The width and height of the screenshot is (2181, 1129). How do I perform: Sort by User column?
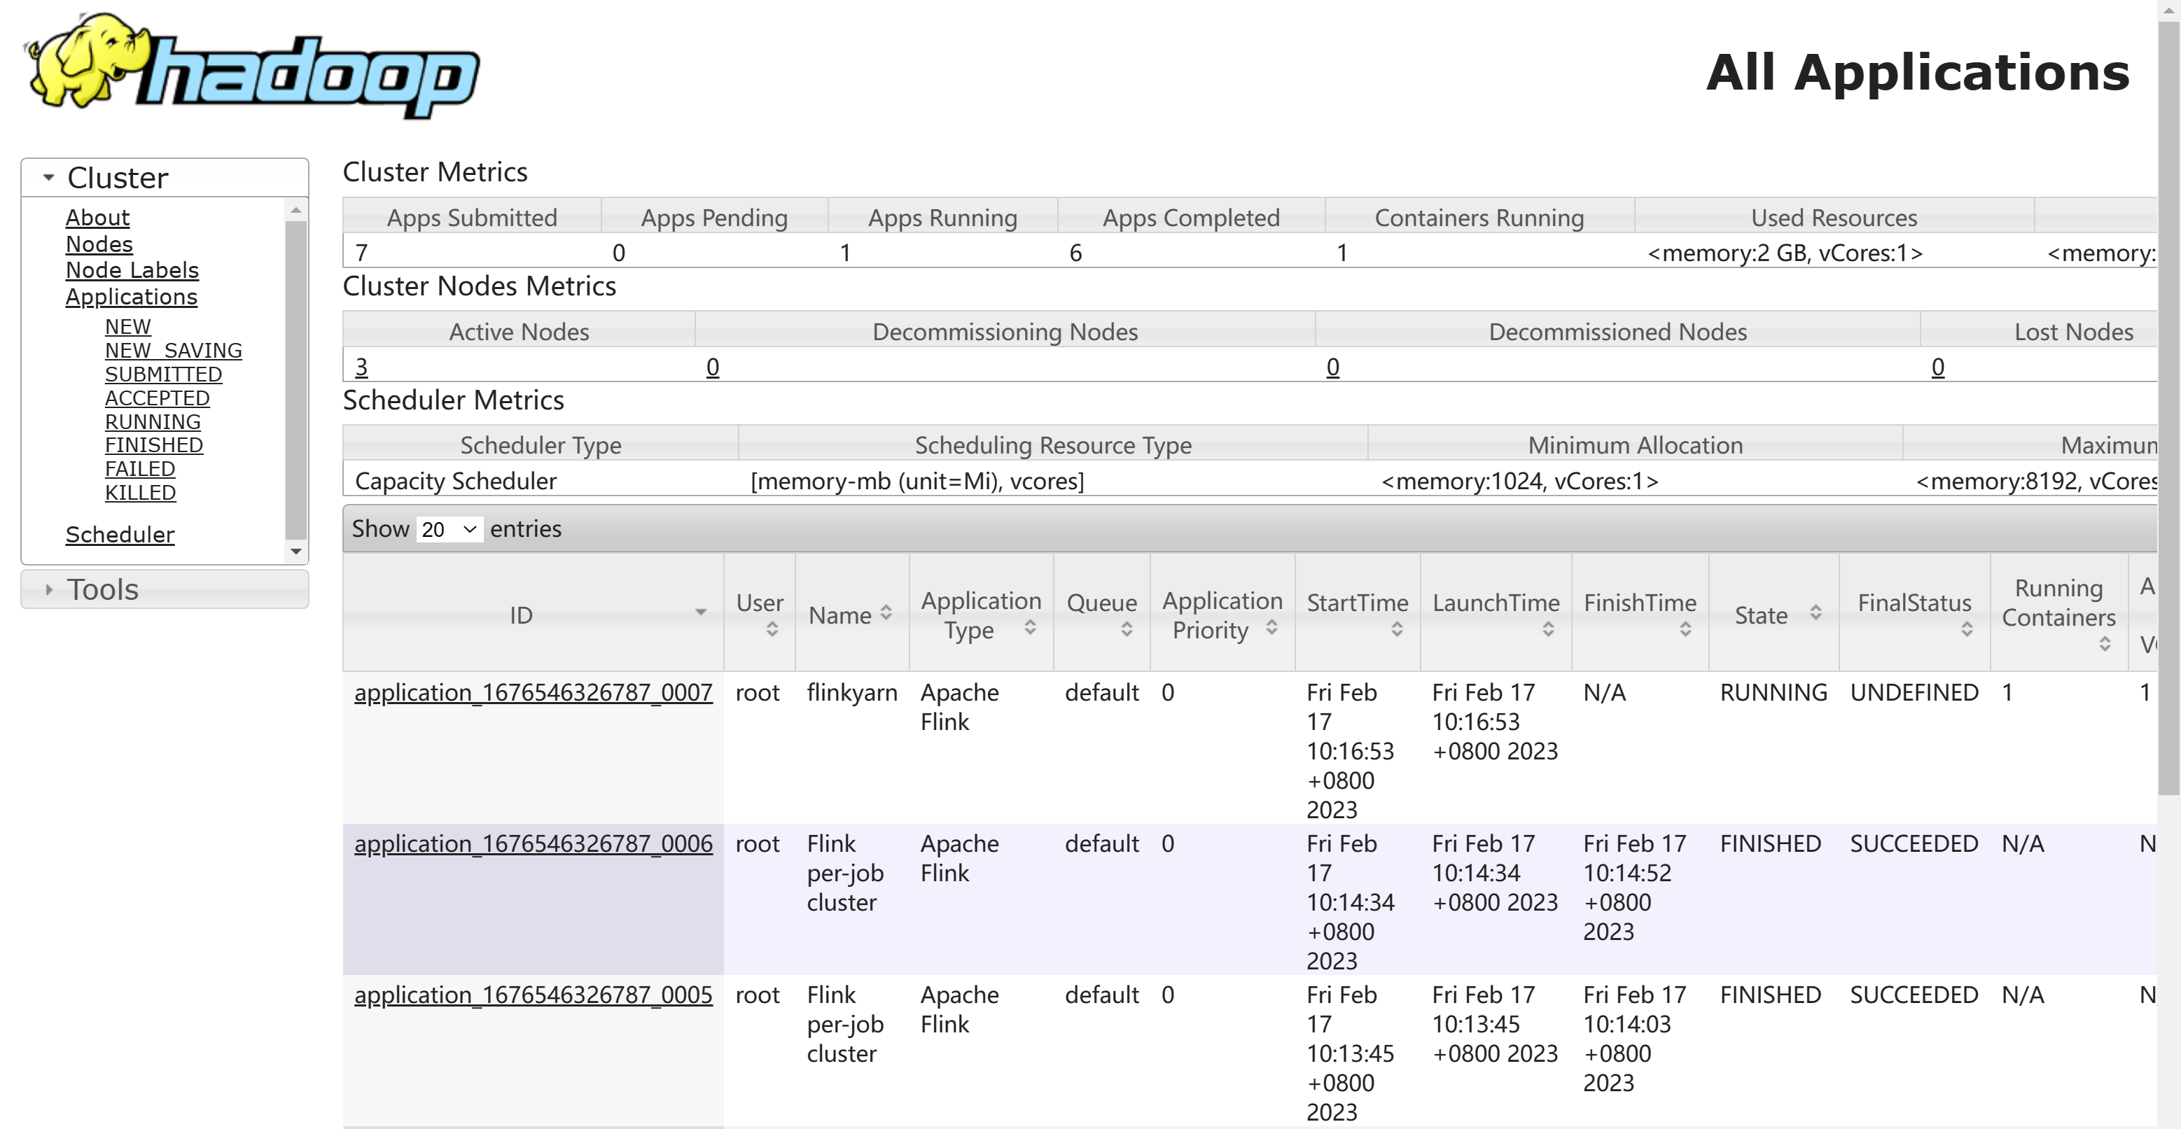point(760,612)
